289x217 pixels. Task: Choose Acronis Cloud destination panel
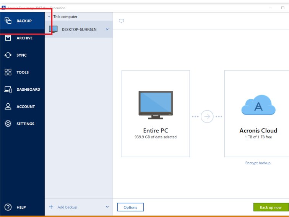(x=257, y=114)
